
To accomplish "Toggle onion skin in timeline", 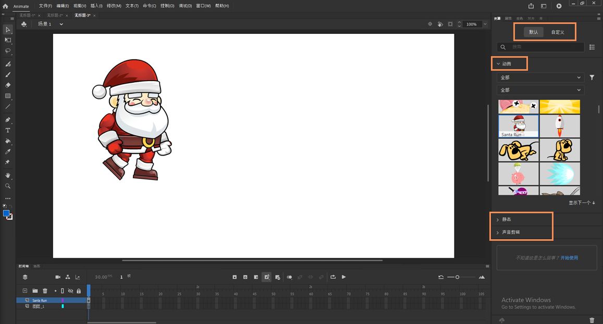I will pyautogui.click(x=289, y=277).
